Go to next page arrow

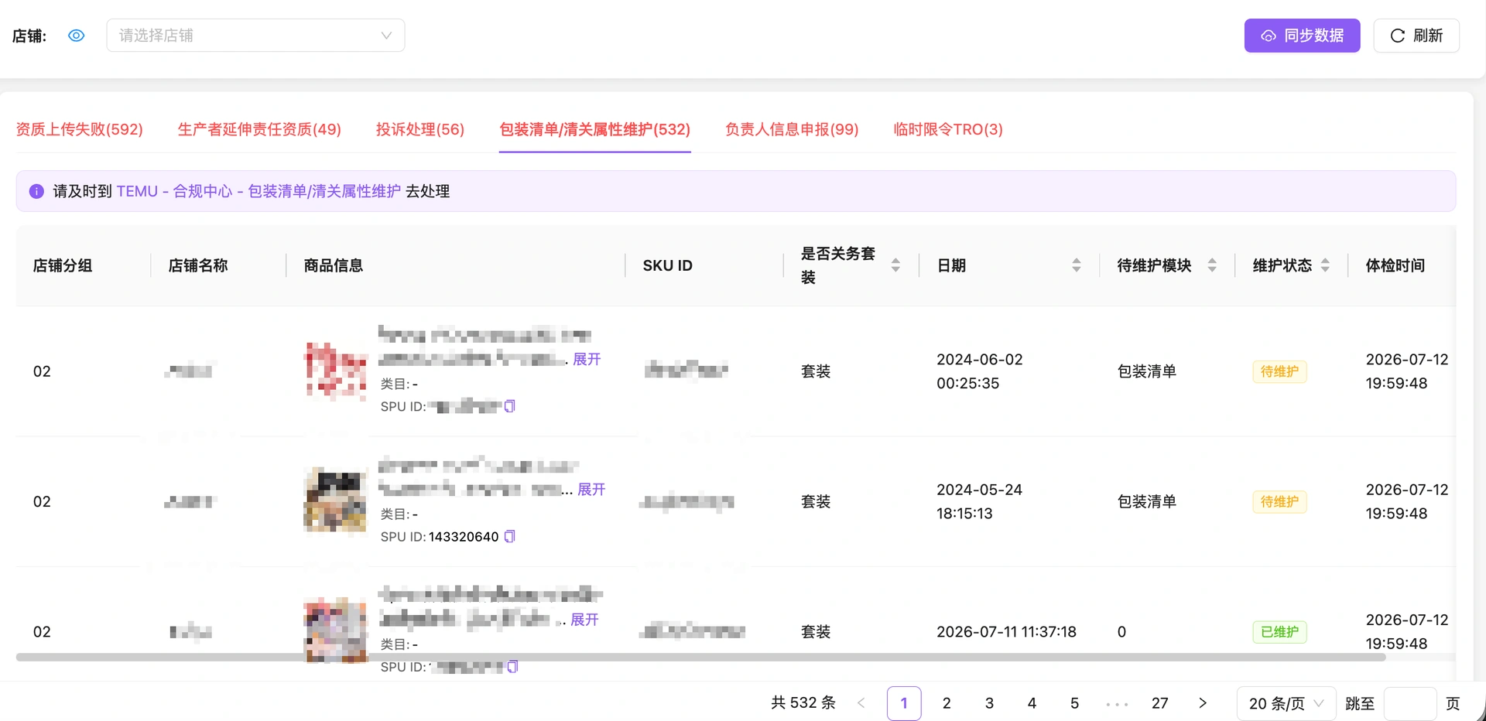1202,703
